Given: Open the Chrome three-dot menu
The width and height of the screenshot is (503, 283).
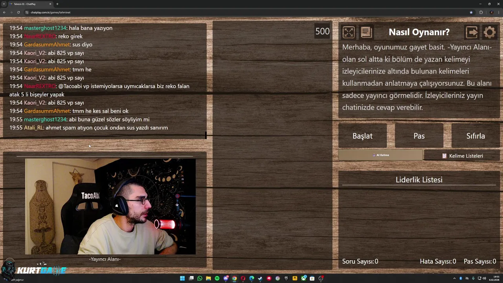Looking at the screenshot, I should [x=499, y=12].
